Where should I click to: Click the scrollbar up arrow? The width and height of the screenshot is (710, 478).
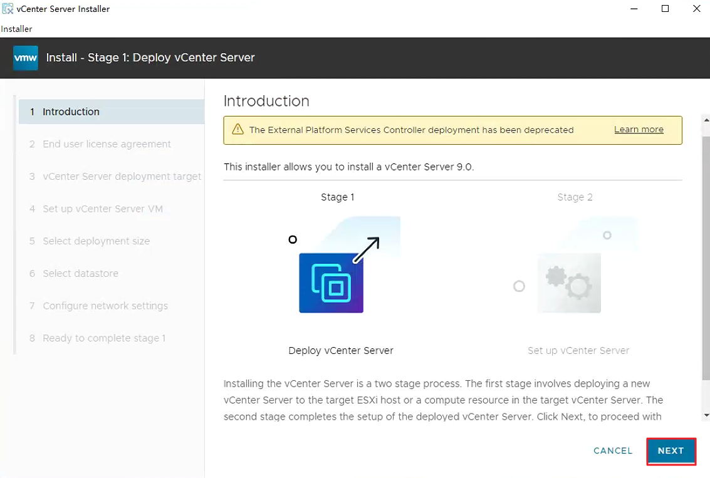click(706, 120)
